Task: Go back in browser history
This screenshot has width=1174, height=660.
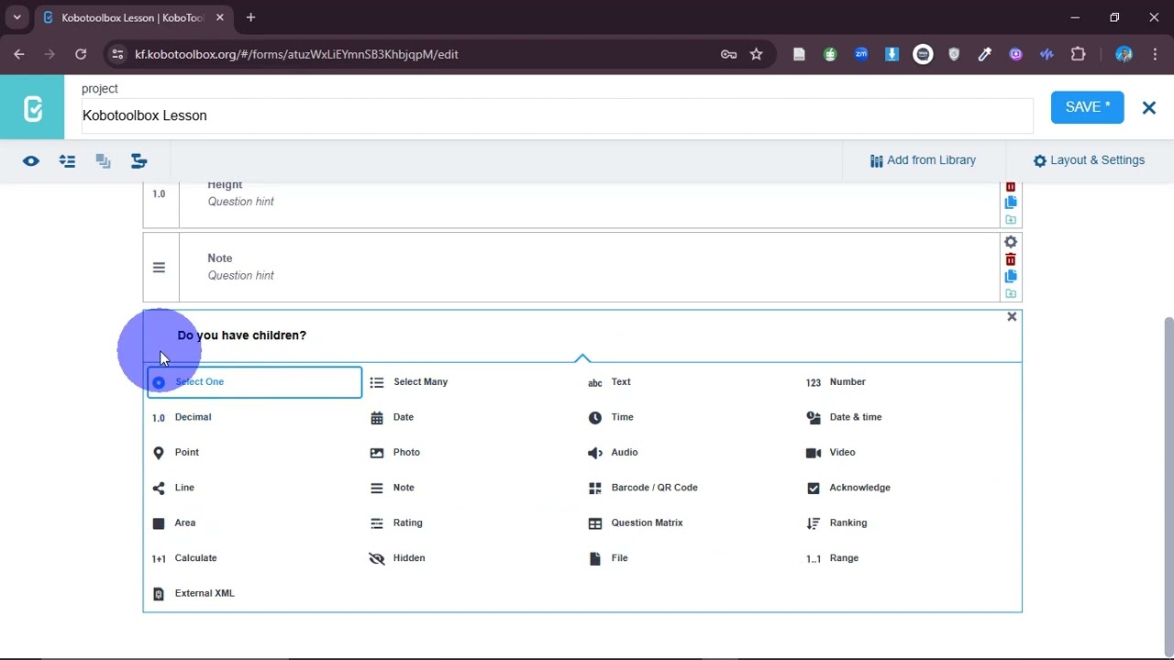Action: tap(19, 54)
